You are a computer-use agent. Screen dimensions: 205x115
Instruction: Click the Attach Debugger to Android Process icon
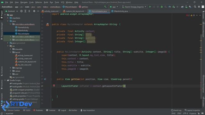click(174, 7)
